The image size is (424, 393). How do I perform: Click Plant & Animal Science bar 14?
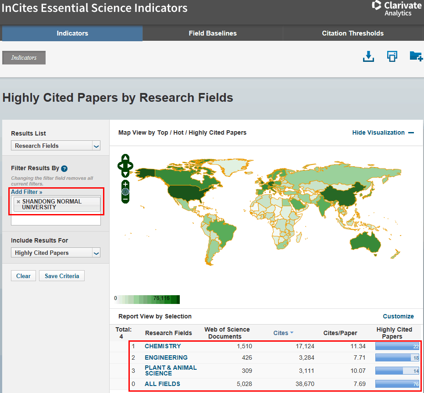click(397, 371)
